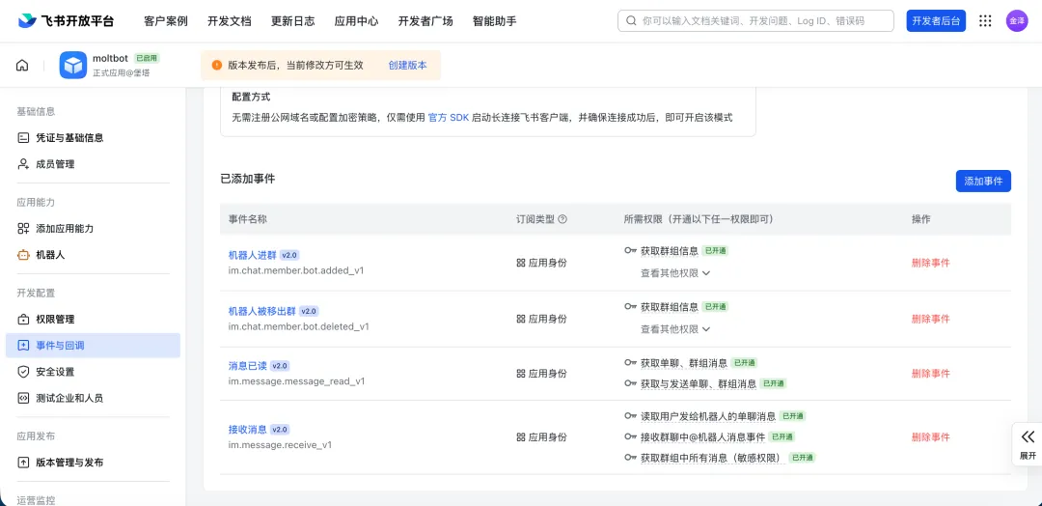Viewport: 1042px width, 506px height.
Task: Click the 安全设置 shield icon
Action: [23, 372]
